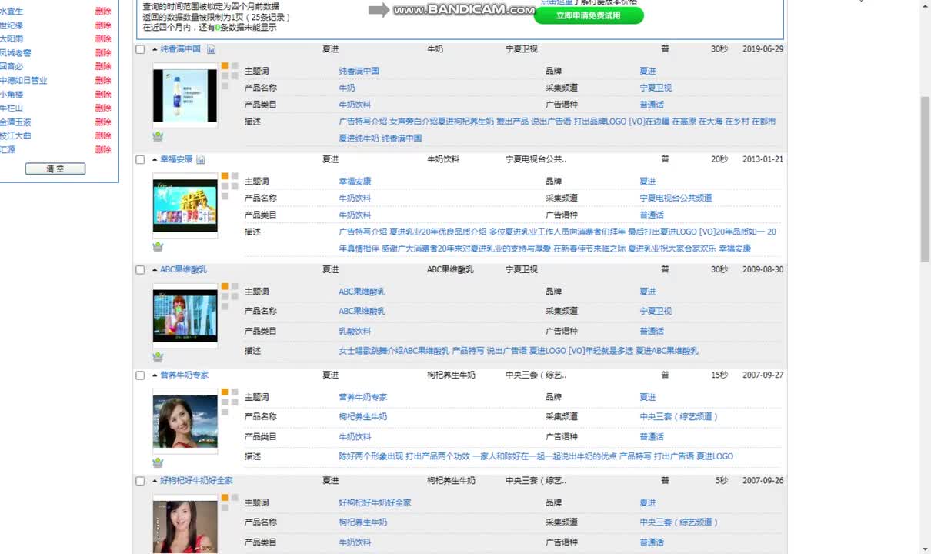The image size is (931, 554).
Task: Collapse the 好枸杞好牛奶好全家 record arrow
Action: (x=155, y=481)
